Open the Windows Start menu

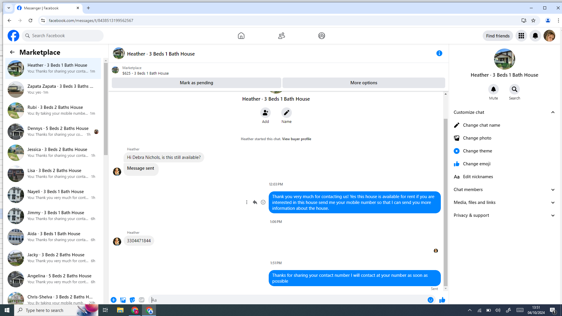coord(7,310)
